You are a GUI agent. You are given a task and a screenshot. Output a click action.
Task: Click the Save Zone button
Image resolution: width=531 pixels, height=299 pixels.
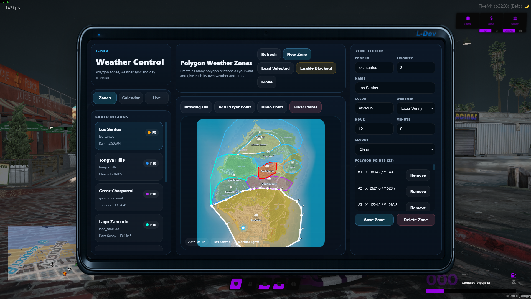(x=374, y=220)
